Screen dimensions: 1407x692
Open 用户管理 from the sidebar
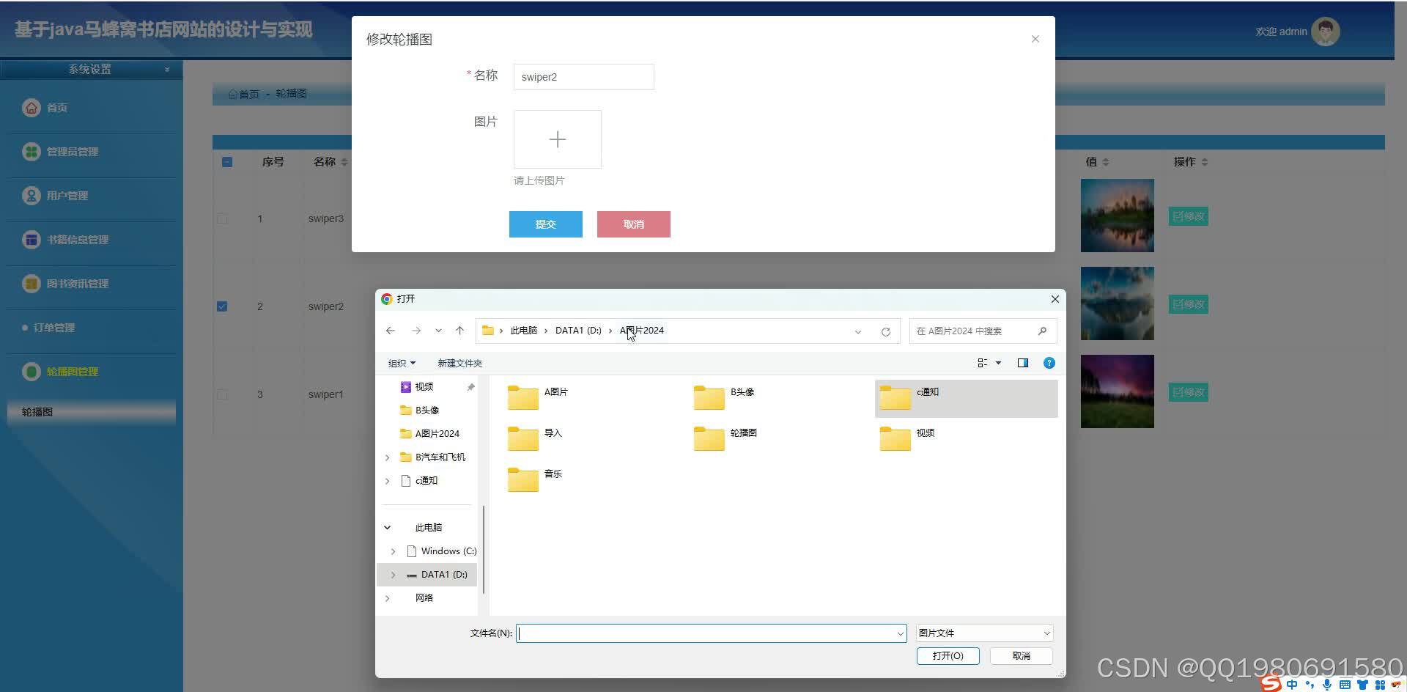click(x=64, y=196)
